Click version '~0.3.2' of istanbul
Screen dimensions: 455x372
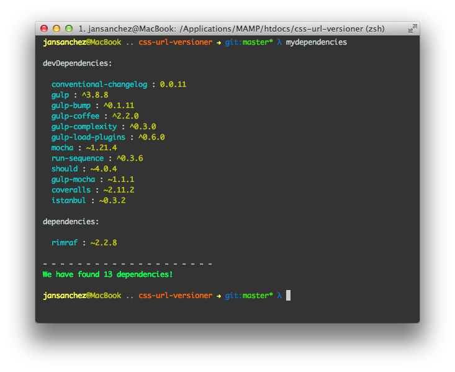(112, 201)
